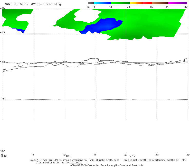This screenshot has height=167, width=190.
Task: Click the longitude axis label '10'
Action: [x=64, y=155]
